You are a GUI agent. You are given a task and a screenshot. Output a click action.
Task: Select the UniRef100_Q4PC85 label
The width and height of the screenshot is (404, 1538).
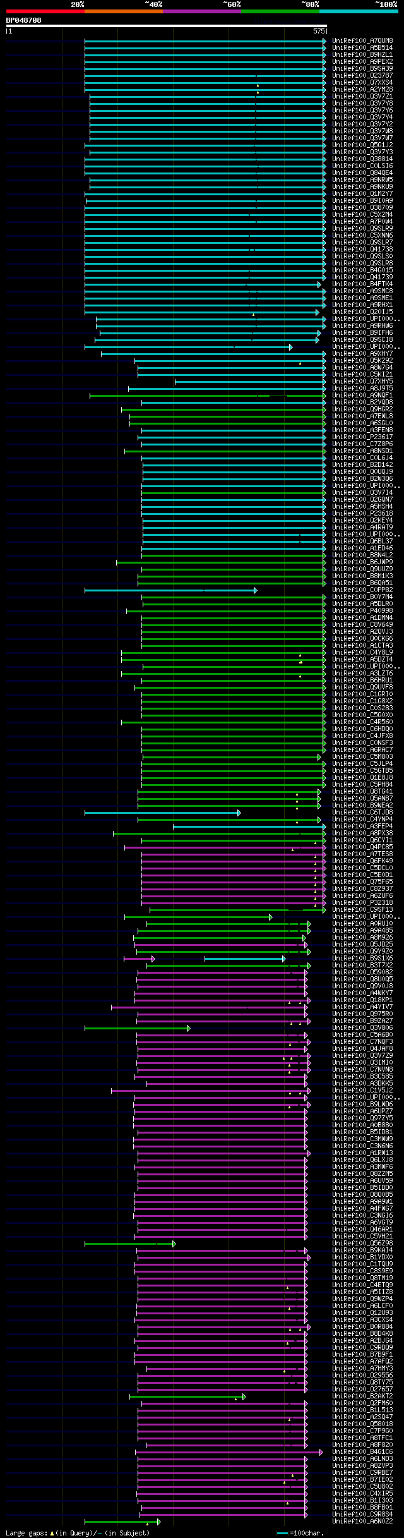362,847
